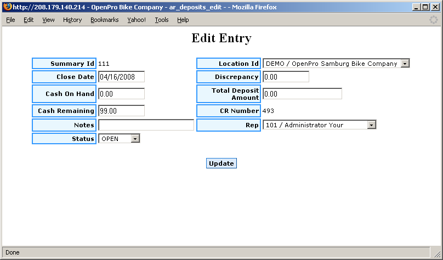Expand the Rep dropdown
The height and width of the screenshot is (260, 443).
click(x=371, y=125)
